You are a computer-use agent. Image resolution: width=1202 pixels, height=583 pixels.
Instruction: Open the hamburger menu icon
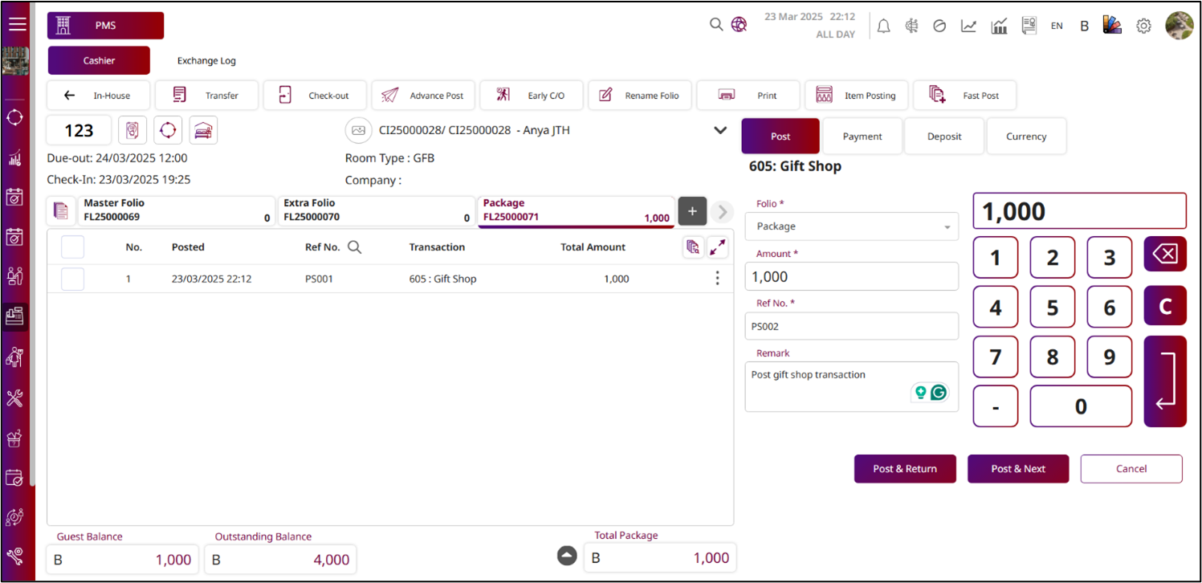17,25
